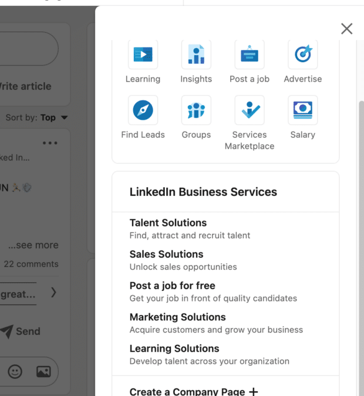Image resolution: width=364 pixels, height=396 pixels.
Task: Click the start a post input field
Action: (29, 49)
